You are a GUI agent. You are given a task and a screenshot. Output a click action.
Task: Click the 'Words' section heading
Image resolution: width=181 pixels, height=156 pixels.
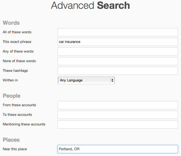point(11,23)
